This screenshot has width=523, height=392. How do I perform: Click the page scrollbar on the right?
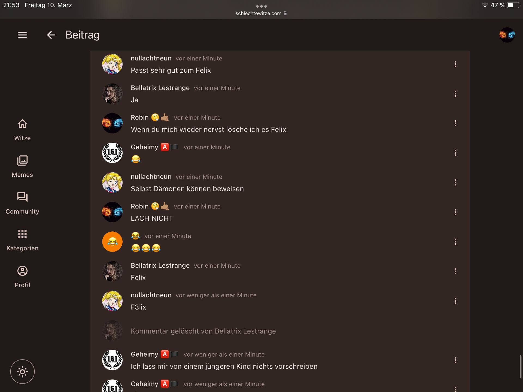[521, 366]
